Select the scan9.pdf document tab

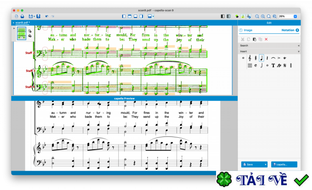[x=22, y=23]
